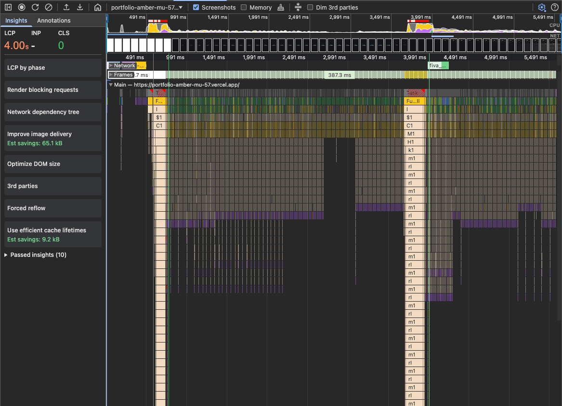The height and width of the screenshot is (406, 562).
Task: Enable the Memory checkbox
Action: coord(244,7)
